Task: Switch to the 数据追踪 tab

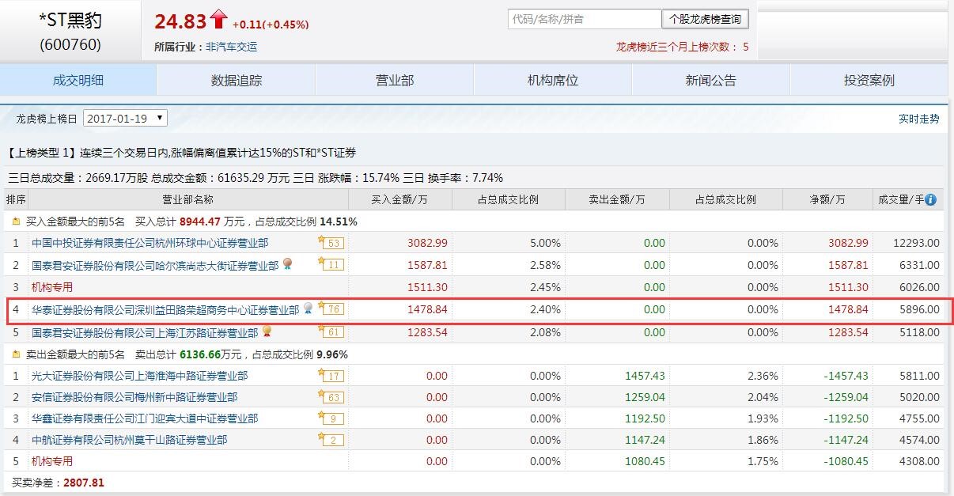Action: [x=236, y=80]
